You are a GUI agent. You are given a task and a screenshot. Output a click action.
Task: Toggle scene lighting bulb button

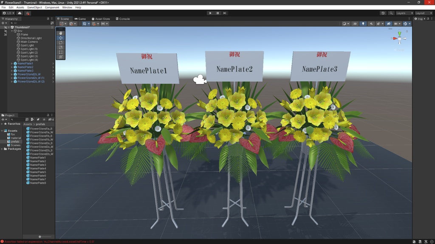pyautogui.click(x=363, y=24)
